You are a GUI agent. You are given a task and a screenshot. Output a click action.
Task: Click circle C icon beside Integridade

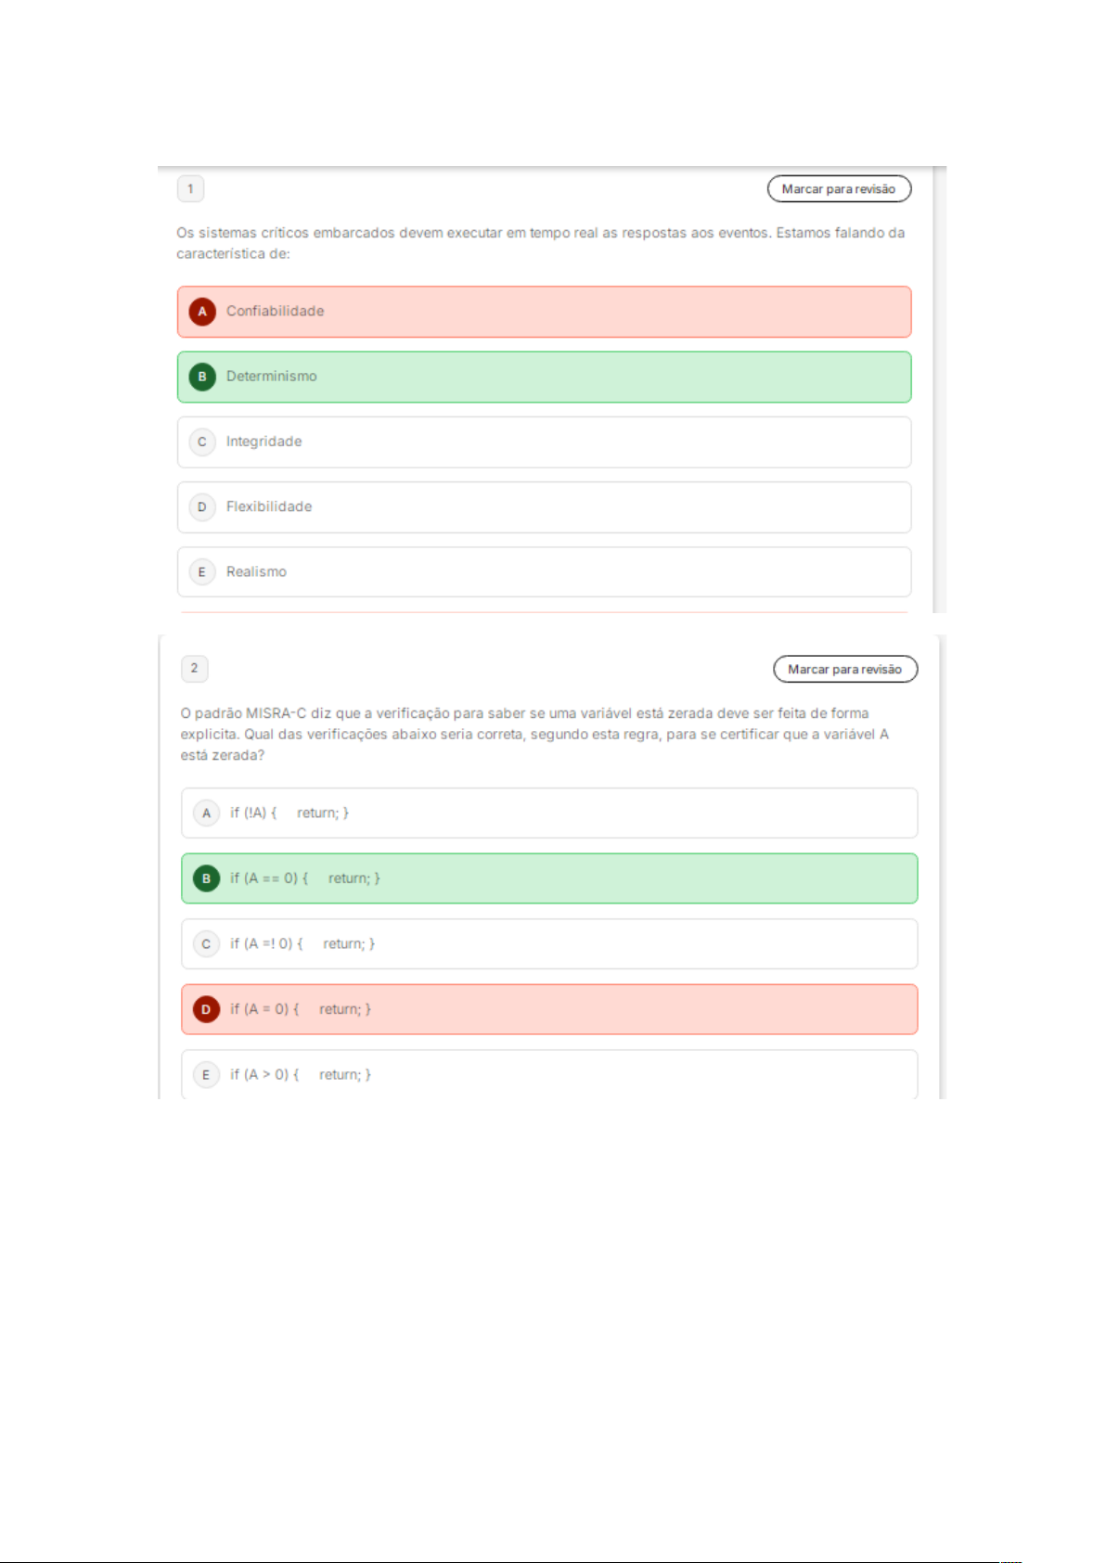point(202,442)
